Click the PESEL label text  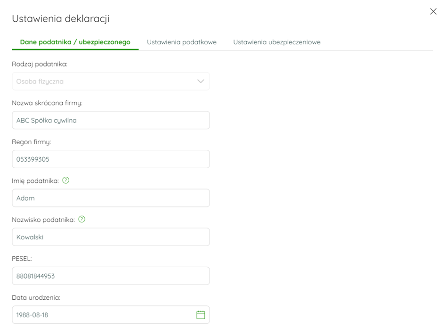(22, 259)
